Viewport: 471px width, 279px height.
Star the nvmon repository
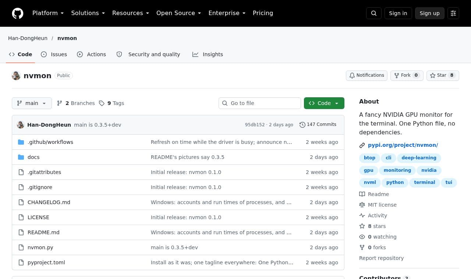[x=443, y=75]
